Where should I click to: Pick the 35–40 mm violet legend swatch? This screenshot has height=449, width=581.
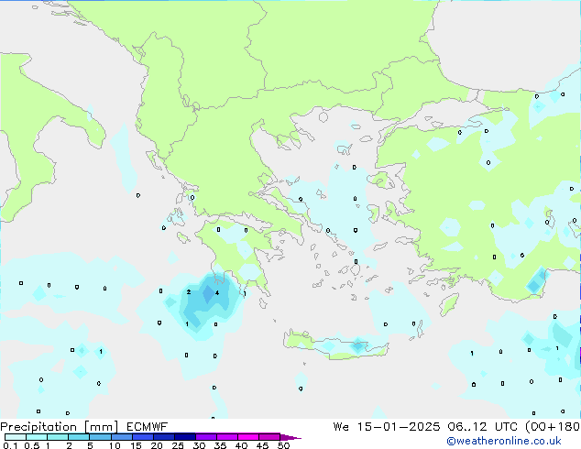tap(227, 437)
